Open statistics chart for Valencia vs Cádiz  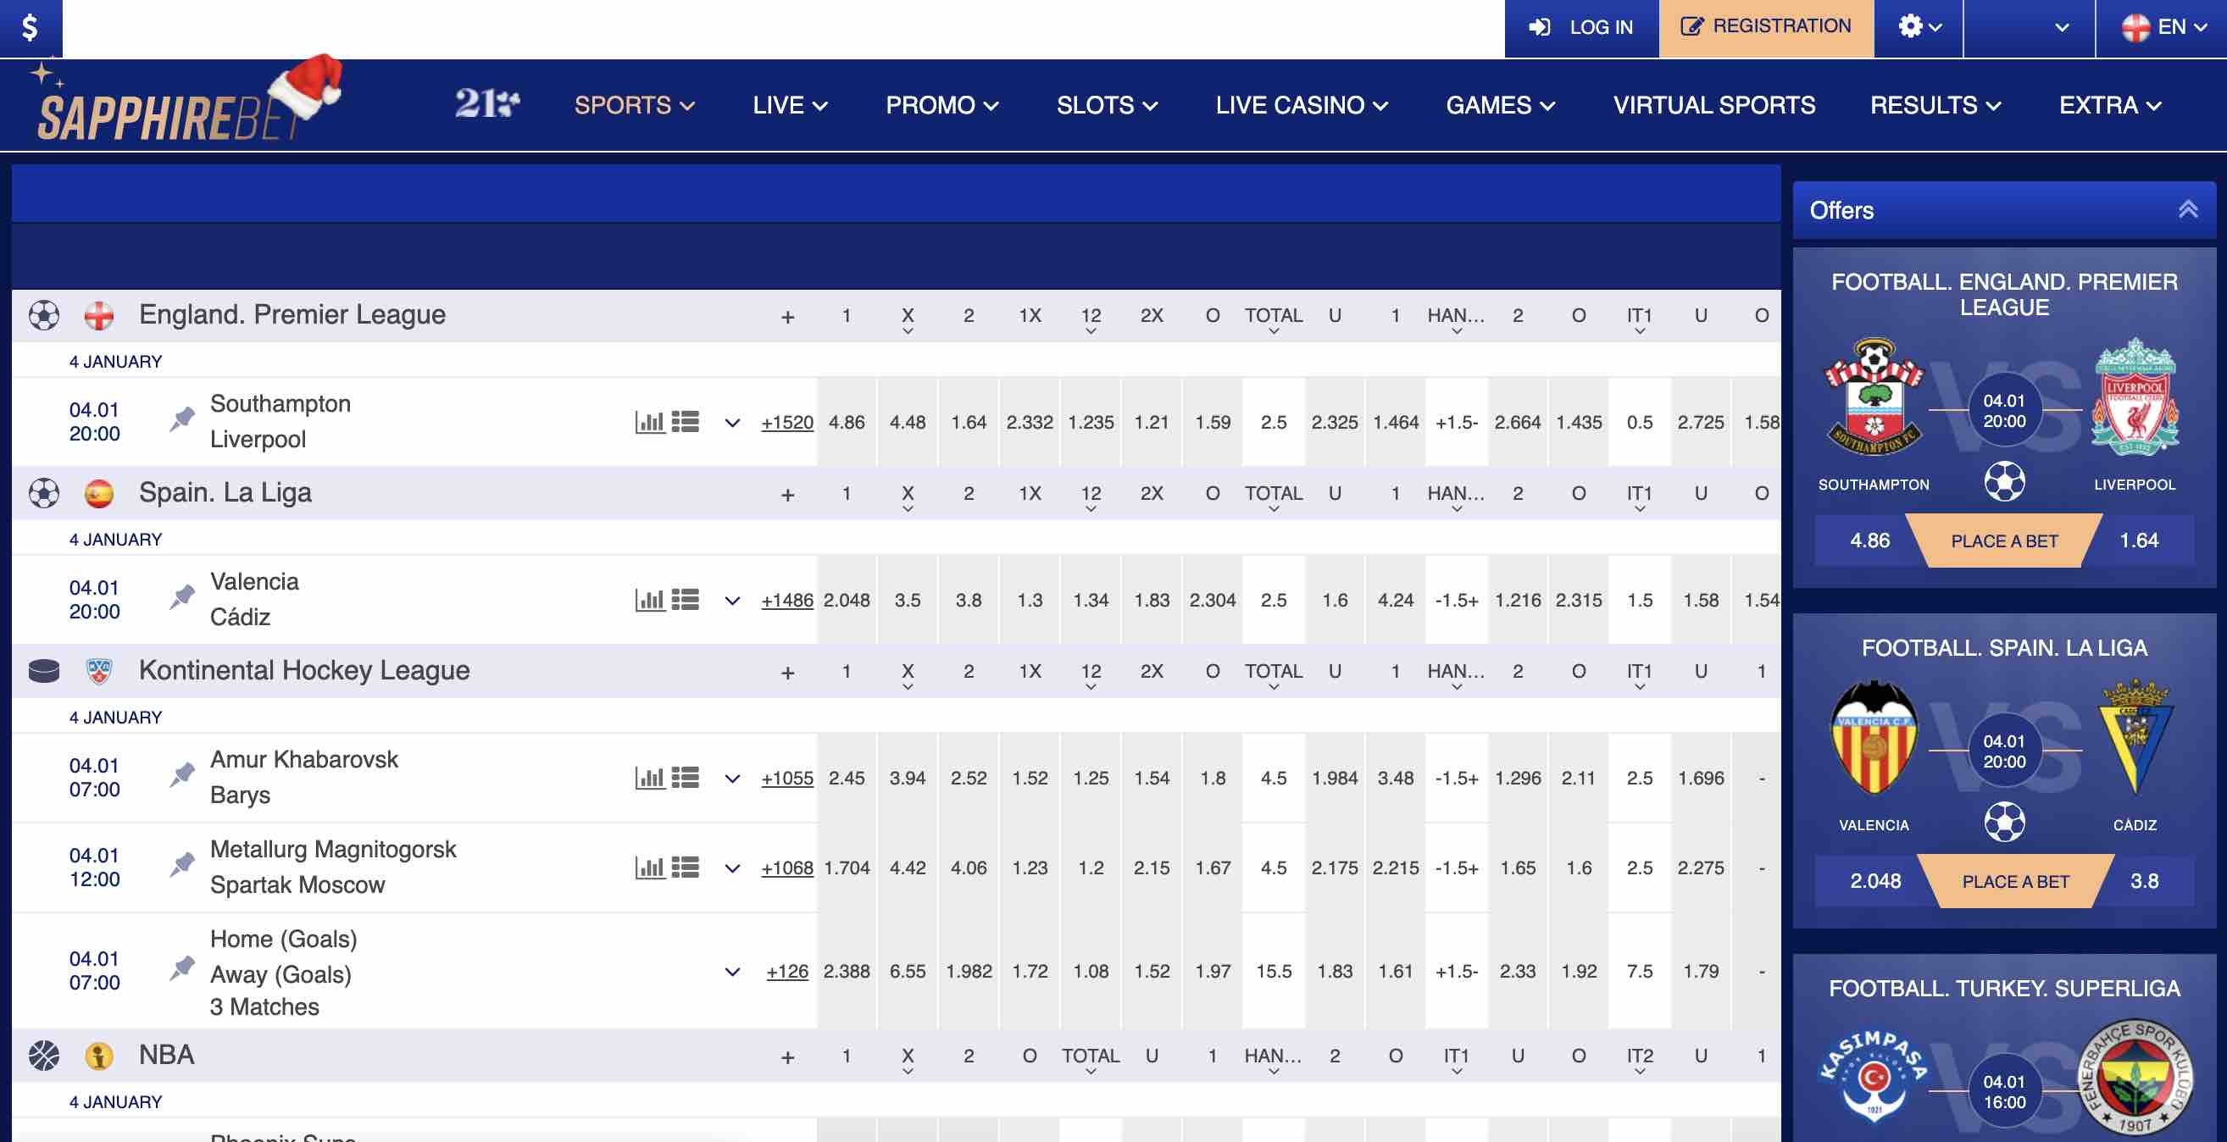650,600
